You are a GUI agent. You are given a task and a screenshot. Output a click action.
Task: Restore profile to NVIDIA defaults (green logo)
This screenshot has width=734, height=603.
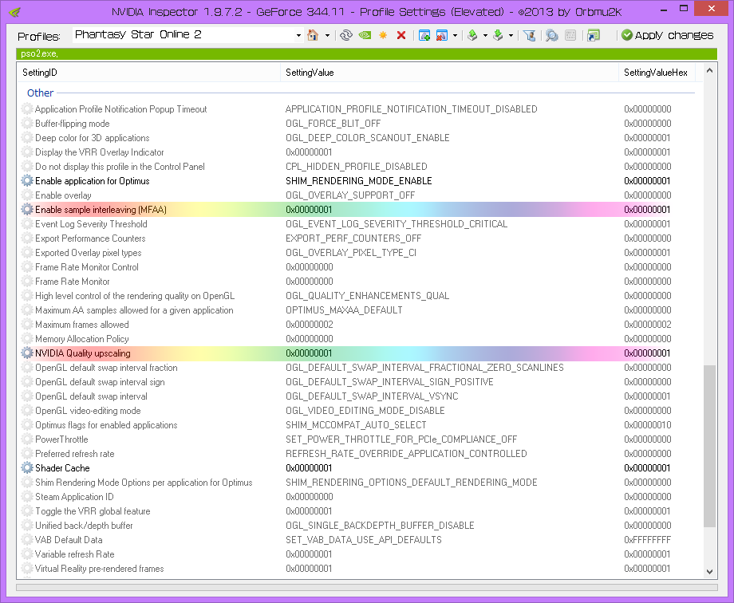(x=365, y=35)
